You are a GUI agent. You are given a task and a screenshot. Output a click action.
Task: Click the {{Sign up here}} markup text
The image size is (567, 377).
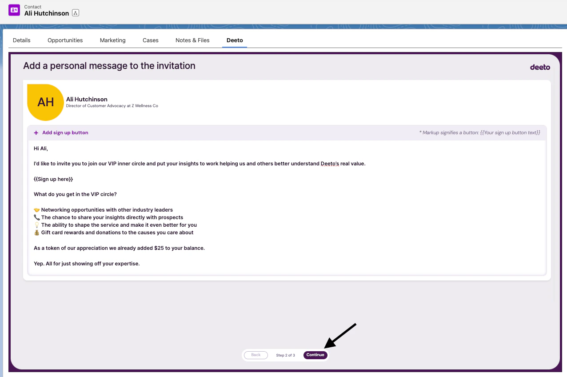[x=53, y=179]
